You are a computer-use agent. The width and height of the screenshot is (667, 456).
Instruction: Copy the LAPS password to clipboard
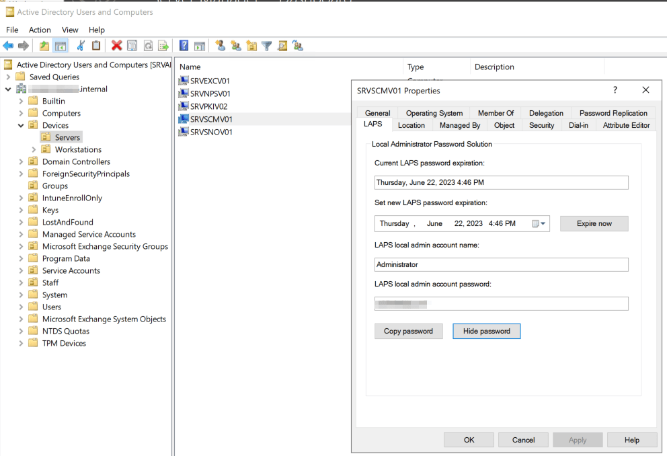click(408, 331)
